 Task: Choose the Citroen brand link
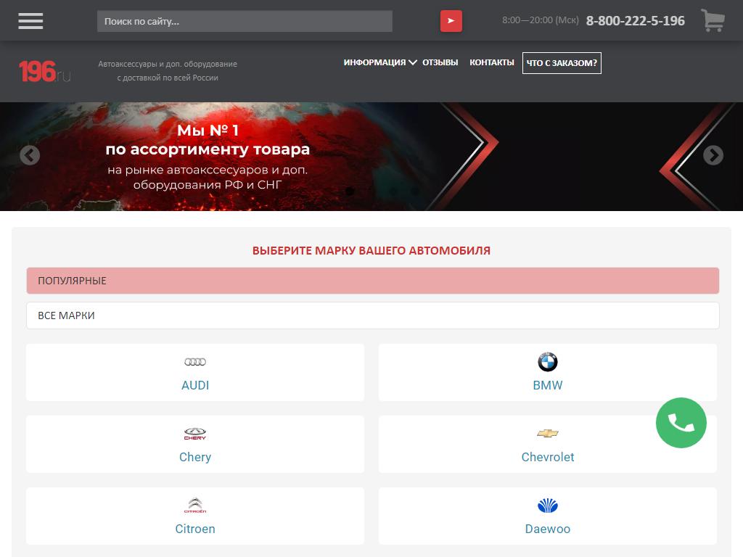point(195,529)
